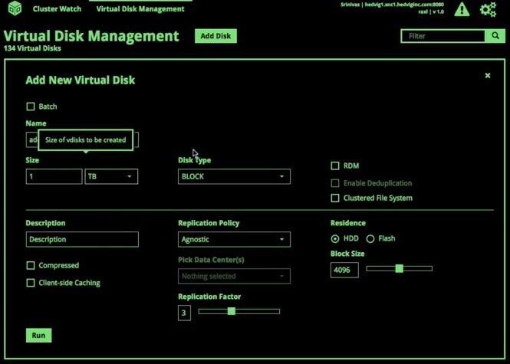Click the Replication Factor slider handle
The width and height of the screenshot is (510, 364).
[x=232, y=311]
